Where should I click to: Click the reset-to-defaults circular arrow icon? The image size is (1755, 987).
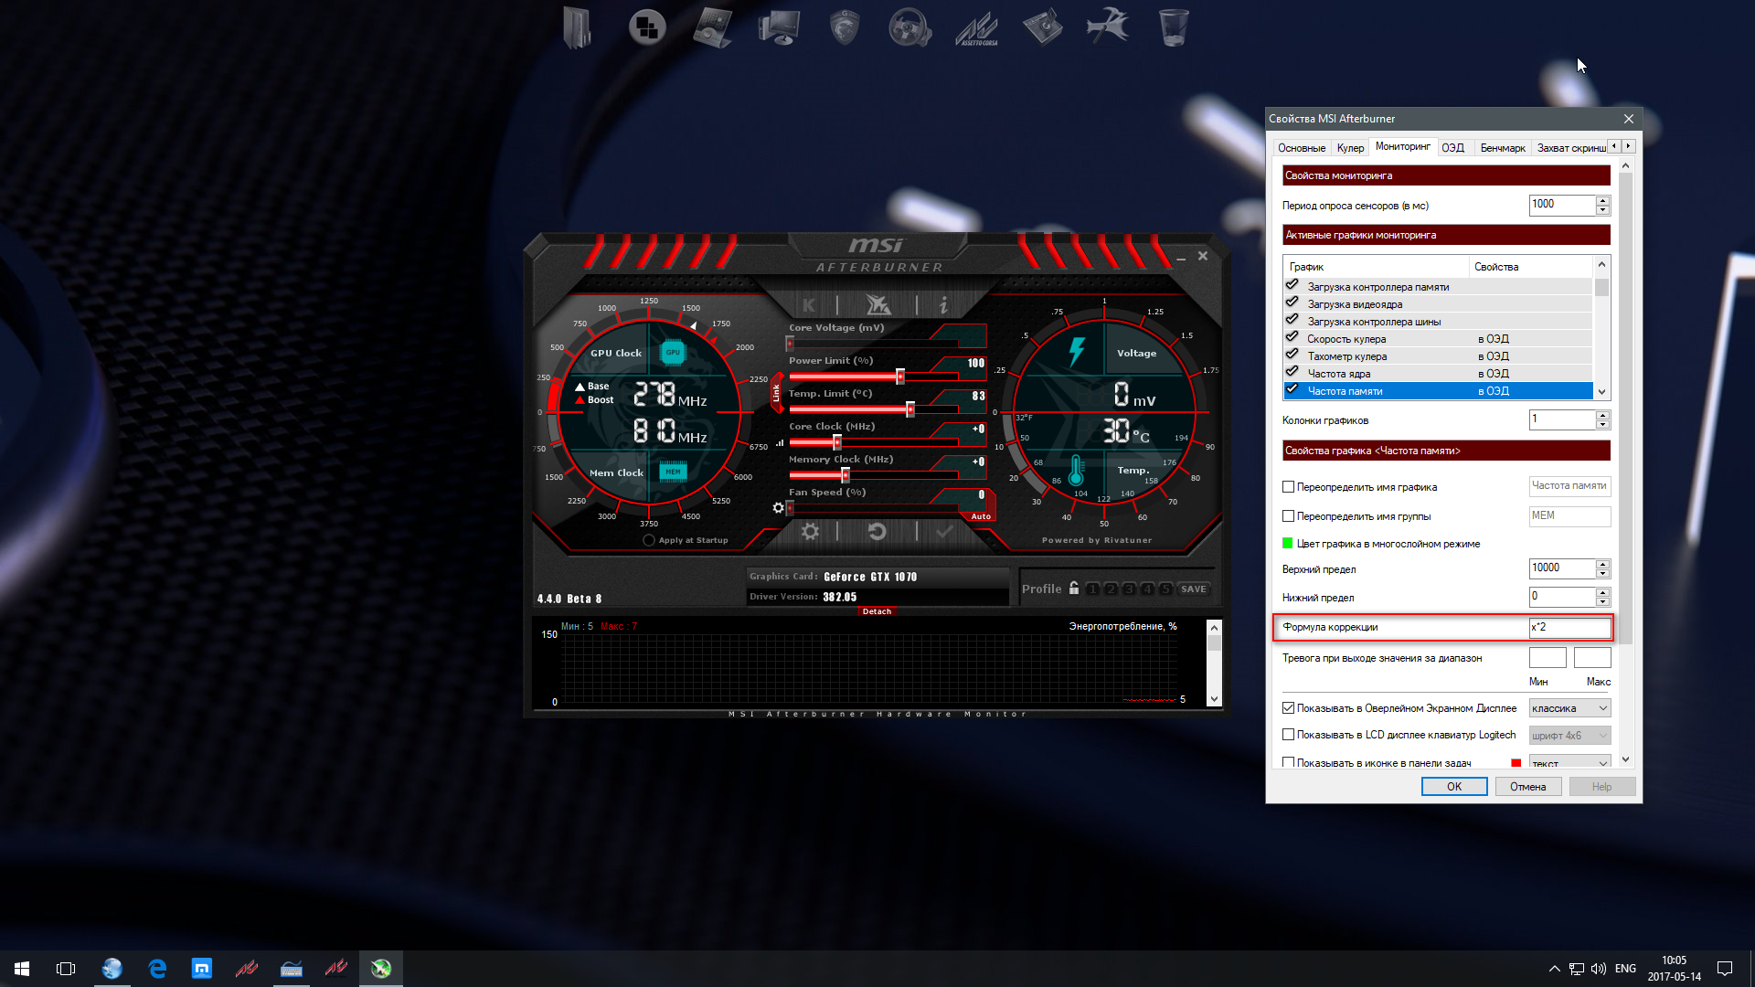point(877,531)
